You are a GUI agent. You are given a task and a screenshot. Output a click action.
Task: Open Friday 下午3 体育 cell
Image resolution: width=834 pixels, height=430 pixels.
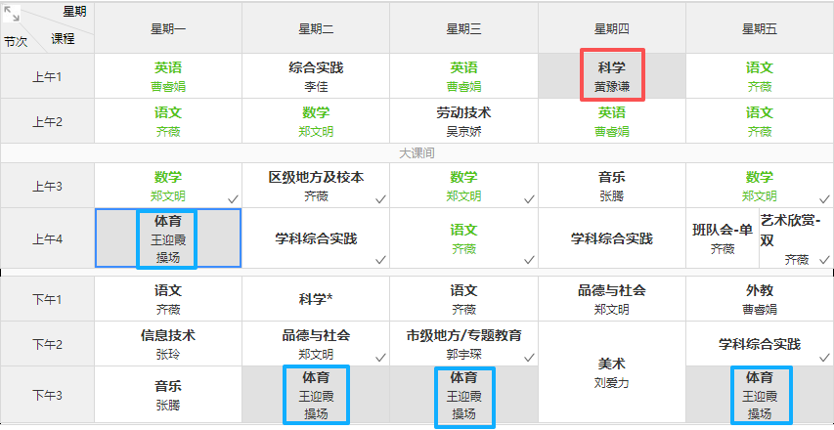(760, 395)
